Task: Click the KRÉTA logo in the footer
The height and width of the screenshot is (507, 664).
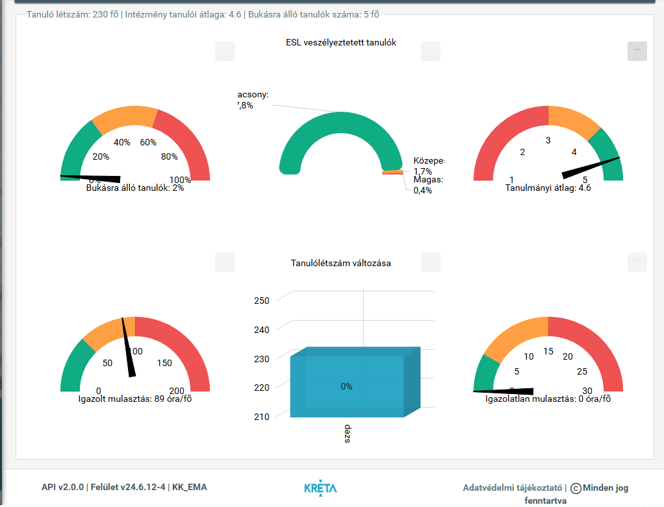Action: [x=320, y=488]
